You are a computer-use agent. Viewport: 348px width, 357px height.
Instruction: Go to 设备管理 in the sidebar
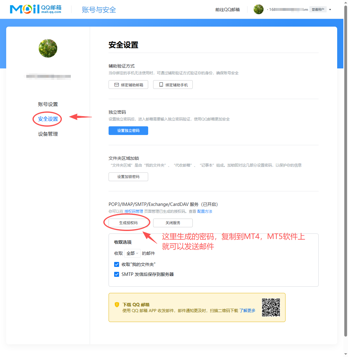48,134
